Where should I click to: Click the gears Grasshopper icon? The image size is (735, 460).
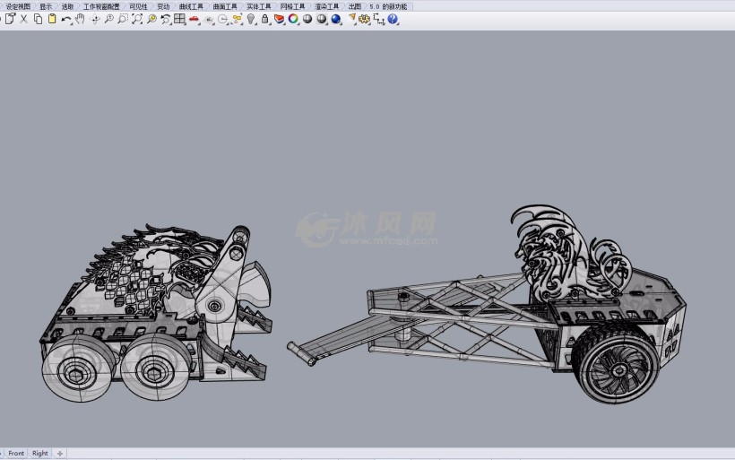pyautogui.click(x=364, y=19)
